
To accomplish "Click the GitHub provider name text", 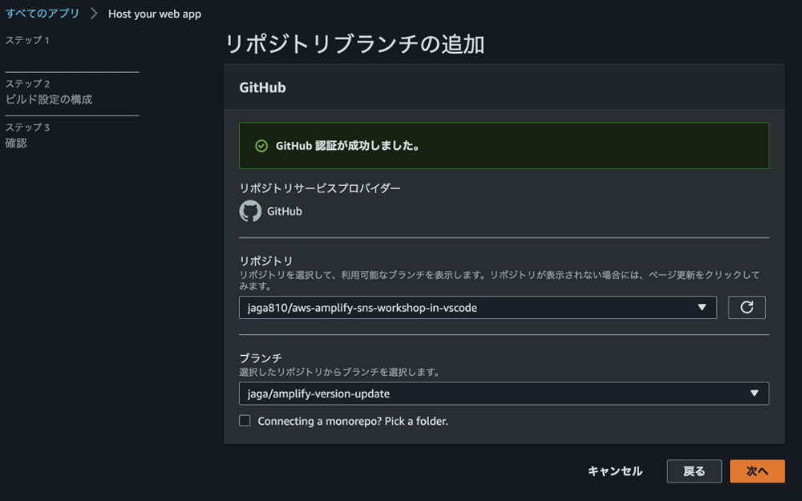I will click(x=285, y=211).
